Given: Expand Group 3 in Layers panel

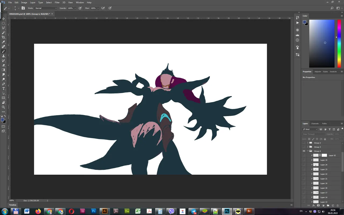Looking at the screenshot, I should coord(308,147).
